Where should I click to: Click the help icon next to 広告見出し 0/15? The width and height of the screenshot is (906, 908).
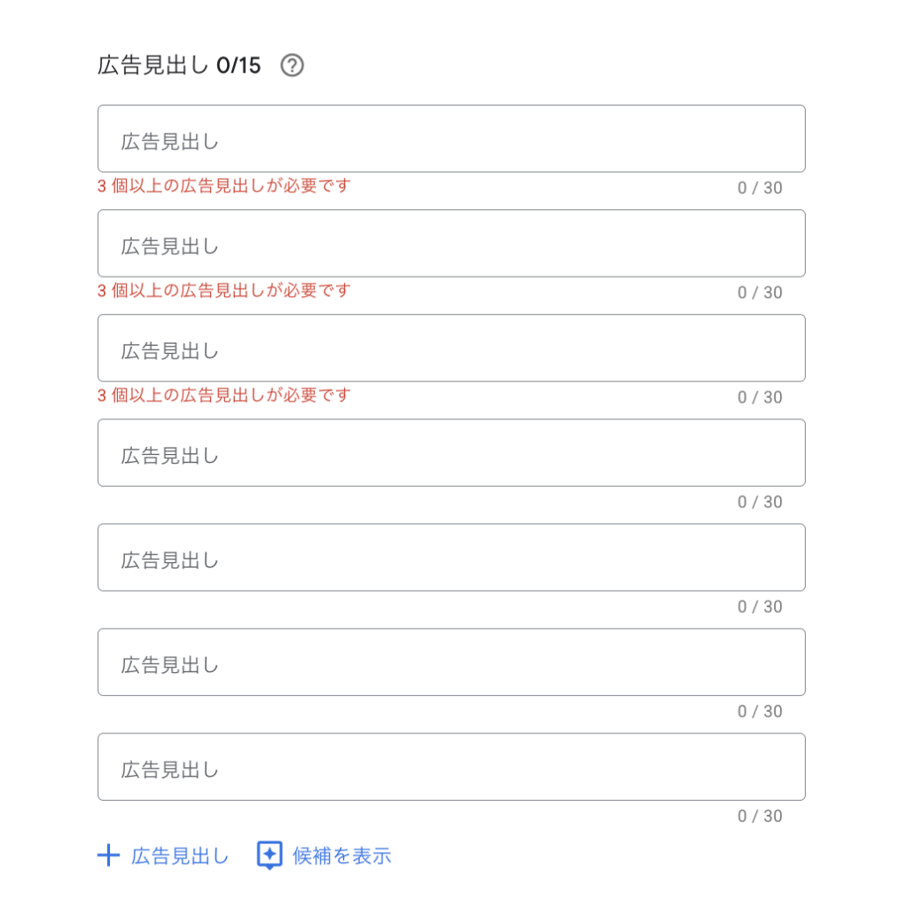click(293, 65)
